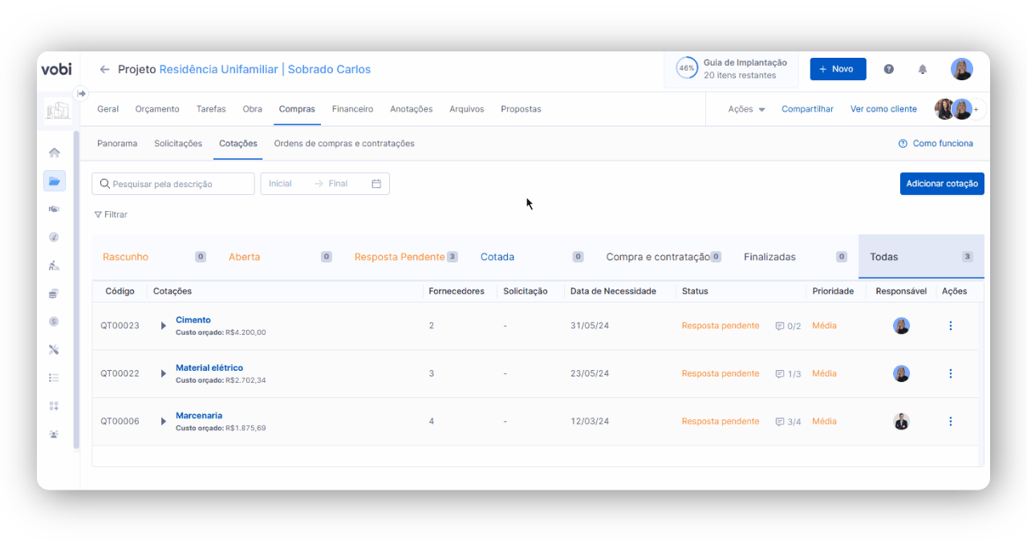Click the 0/2 responses icon for Cimento
The width and height of the screenshot is (1027, 541).
pyautogui.click(x=788, y=326)
